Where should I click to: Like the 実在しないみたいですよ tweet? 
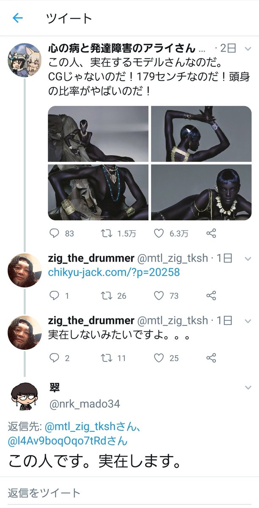click(159, 358)
